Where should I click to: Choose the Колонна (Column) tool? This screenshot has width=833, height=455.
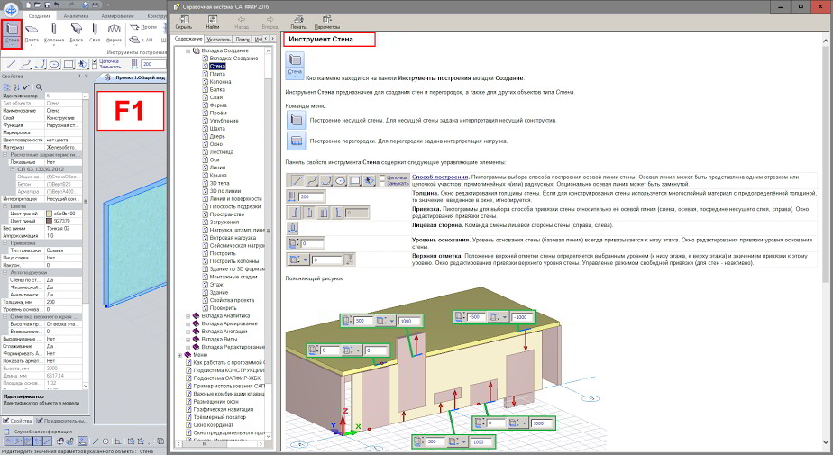click(x=54, y=32)
